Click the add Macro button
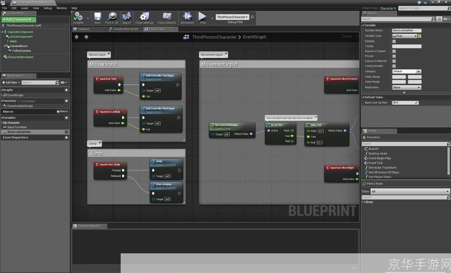451x273 pixels. tap(62, 111)
